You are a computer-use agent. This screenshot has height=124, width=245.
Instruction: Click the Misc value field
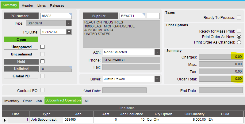[221, 64]
